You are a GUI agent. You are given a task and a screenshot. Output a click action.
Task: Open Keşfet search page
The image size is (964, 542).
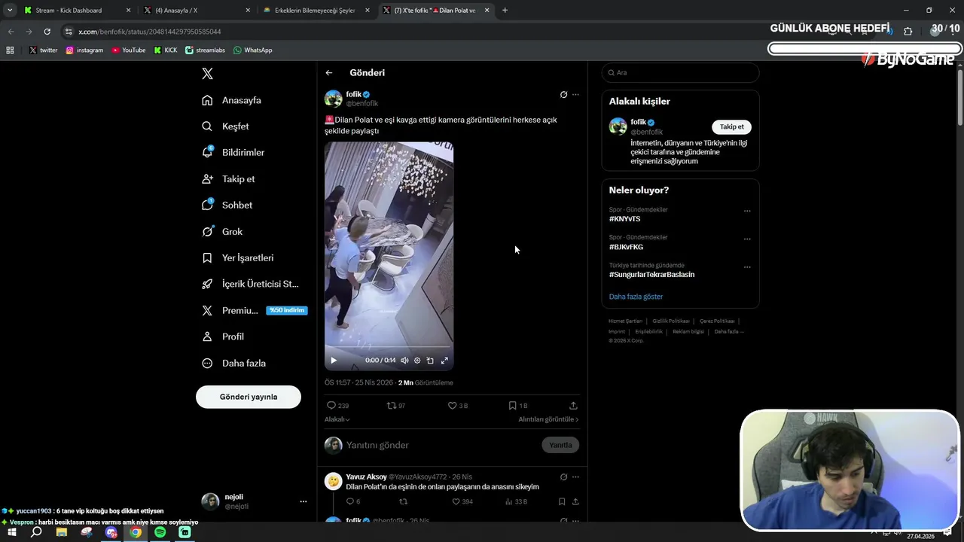click(226, 126)
